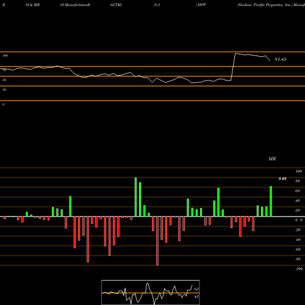305x305 pixels.
Task: Click MR axis label 80
Action: [298, 181]
